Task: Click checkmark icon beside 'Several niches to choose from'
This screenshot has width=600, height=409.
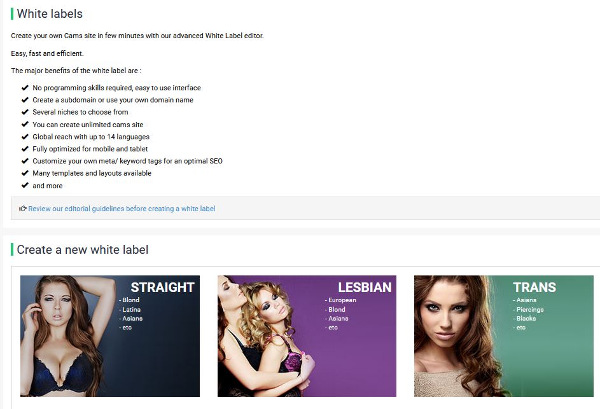Action: click(25, 112)
